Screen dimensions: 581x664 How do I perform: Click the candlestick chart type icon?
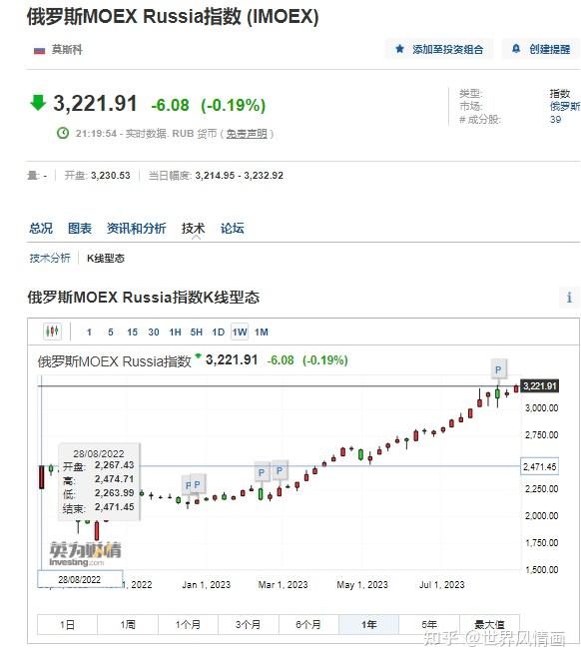pos(53,332)
